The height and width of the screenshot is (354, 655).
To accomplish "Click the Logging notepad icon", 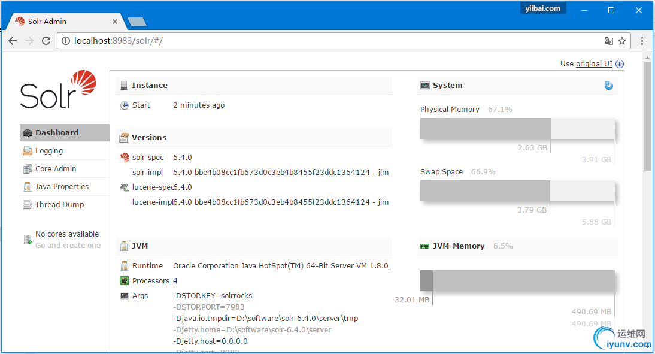I will pos(28,151).
